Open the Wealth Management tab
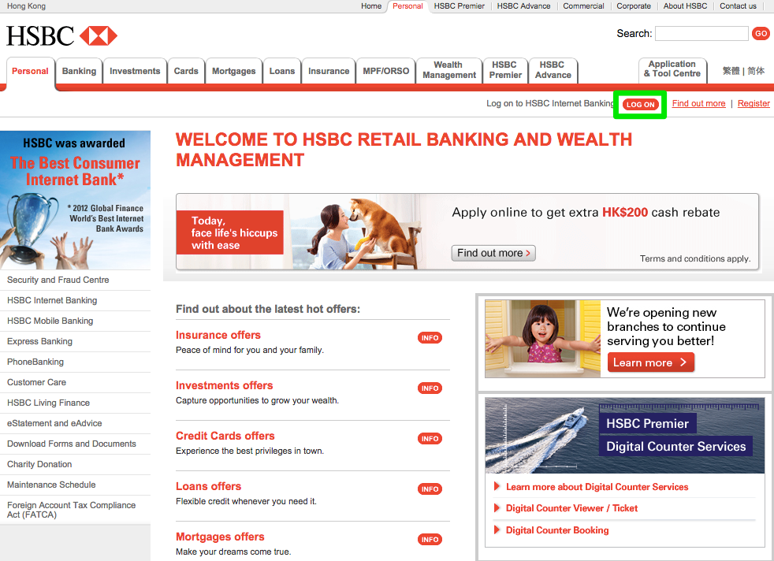Image resolution: width=774 pixels, height=561 pixels. click(449, 70)
